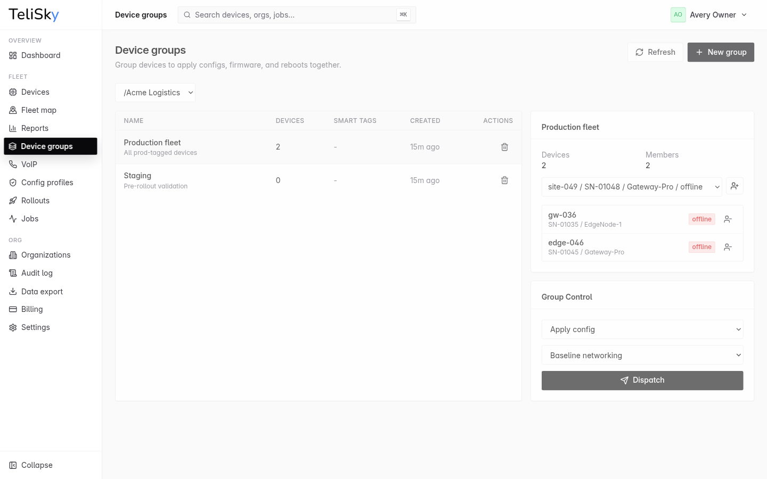Select the Production fleet row
Image resolution: width=767 pixels, height=479 pixels.
(319, 147)
